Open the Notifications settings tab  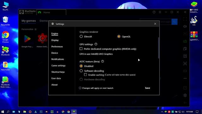[x=57, y=59]
